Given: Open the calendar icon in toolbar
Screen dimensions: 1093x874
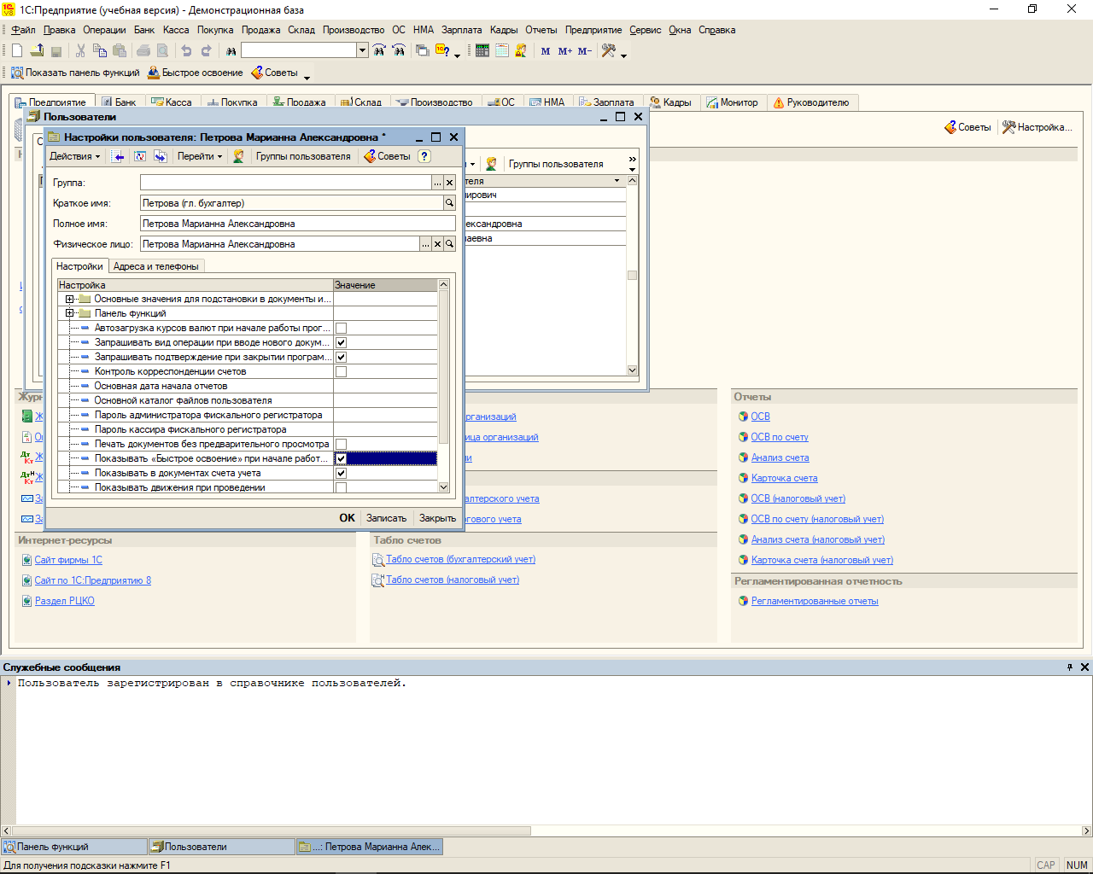Looking at the screenshot, I should (502, 51).
